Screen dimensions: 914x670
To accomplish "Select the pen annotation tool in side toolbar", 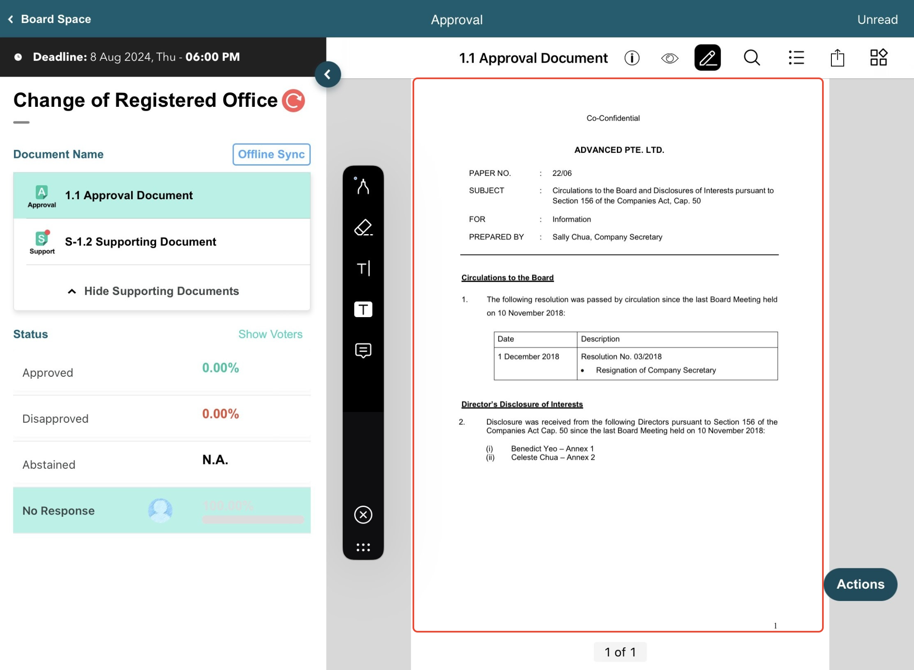I will point(363,186).
